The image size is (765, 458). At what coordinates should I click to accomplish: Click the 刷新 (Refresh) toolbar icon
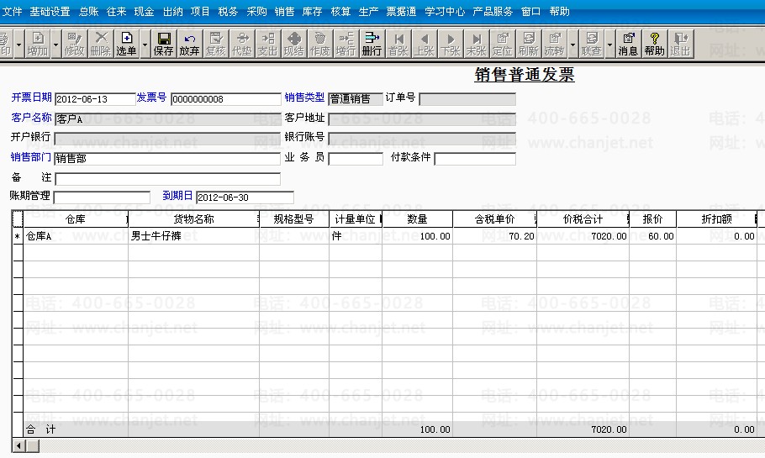(529, 44)
